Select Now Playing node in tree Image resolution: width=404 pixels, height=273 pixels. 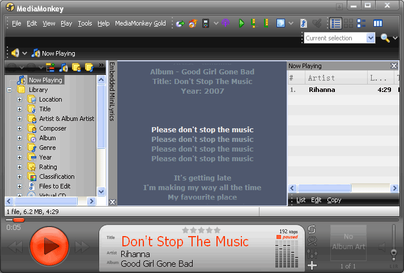(x=45, y=80)
